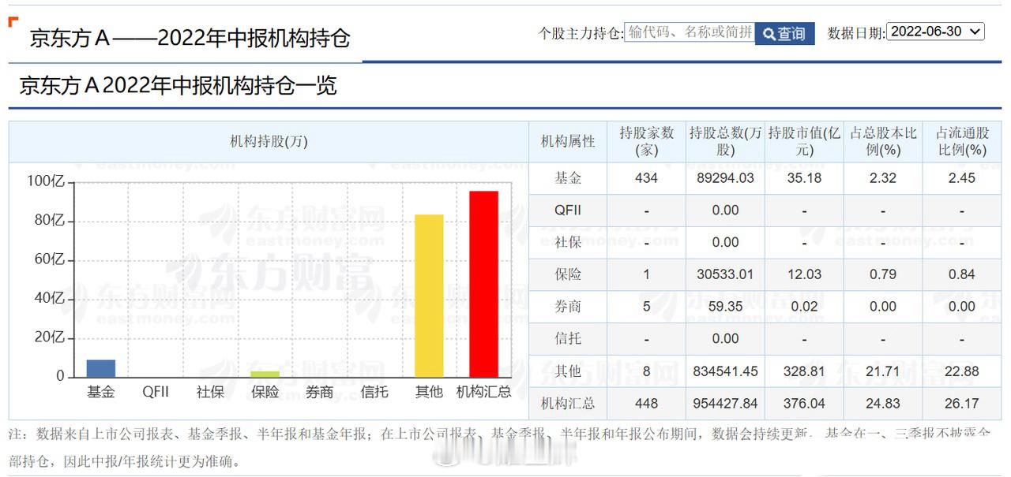Screen dimensions: 1011x477
Task: Click the stock code search input field
Action: point(690,32)
